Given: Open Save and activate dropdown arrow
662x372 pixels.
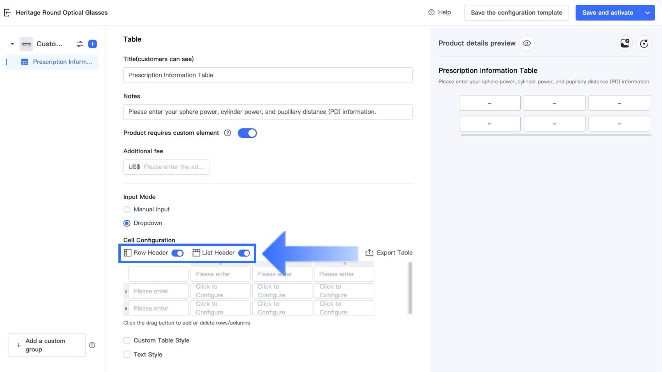Looking at the screenshot, I should click(647, 13).
